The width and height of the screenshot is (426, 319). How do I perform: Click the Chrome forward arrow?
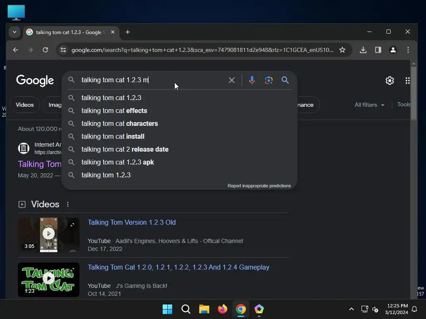[x=30, y=50]
